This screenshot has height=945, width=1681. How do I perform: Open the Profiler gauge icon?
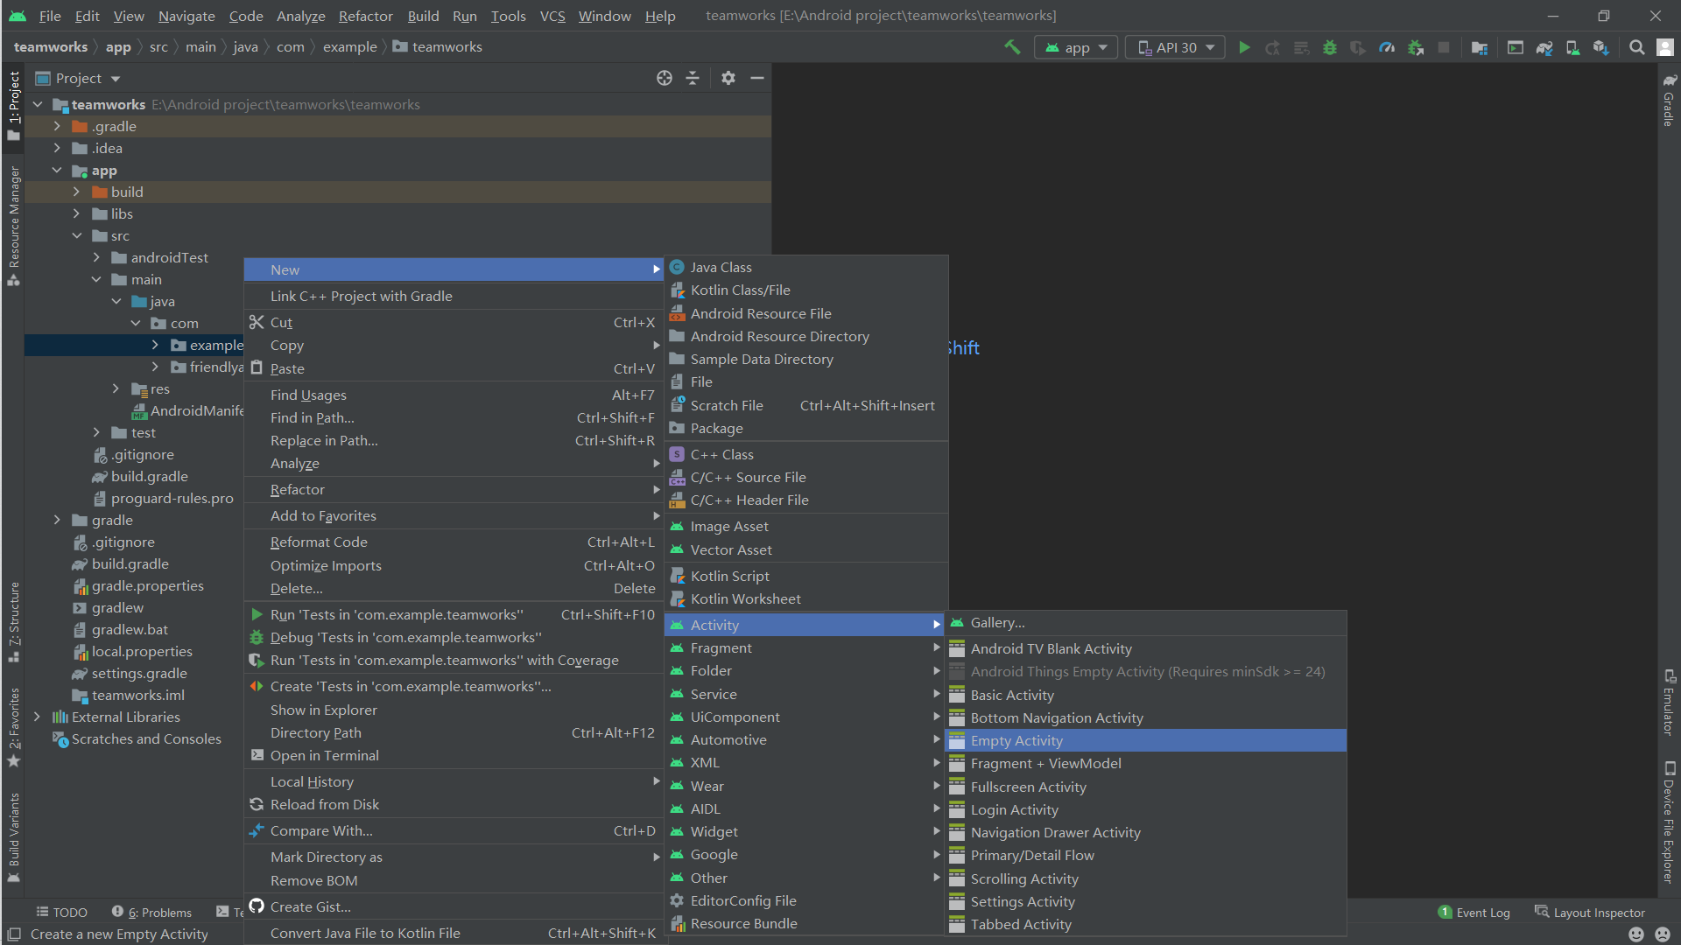[x=1387, y=47]
